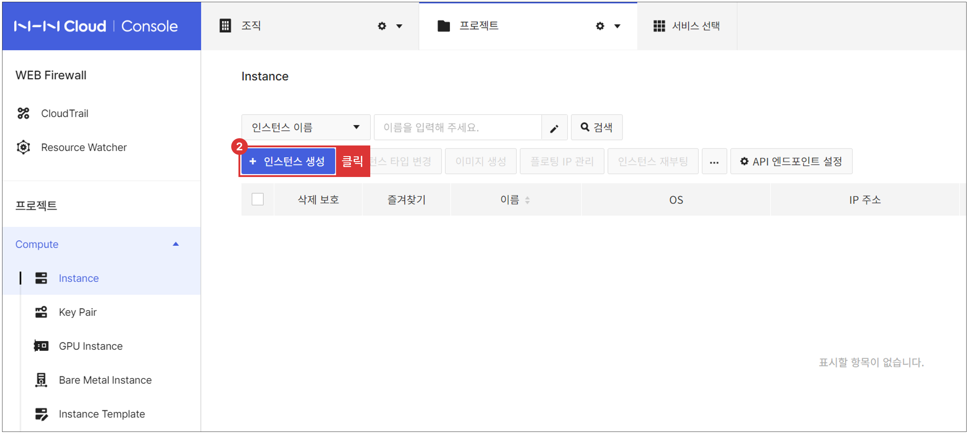Viewport: 969px width, 434px height.
Task: Toggle the select-all checkbox in the table header
Action: (x=258, y=199)
